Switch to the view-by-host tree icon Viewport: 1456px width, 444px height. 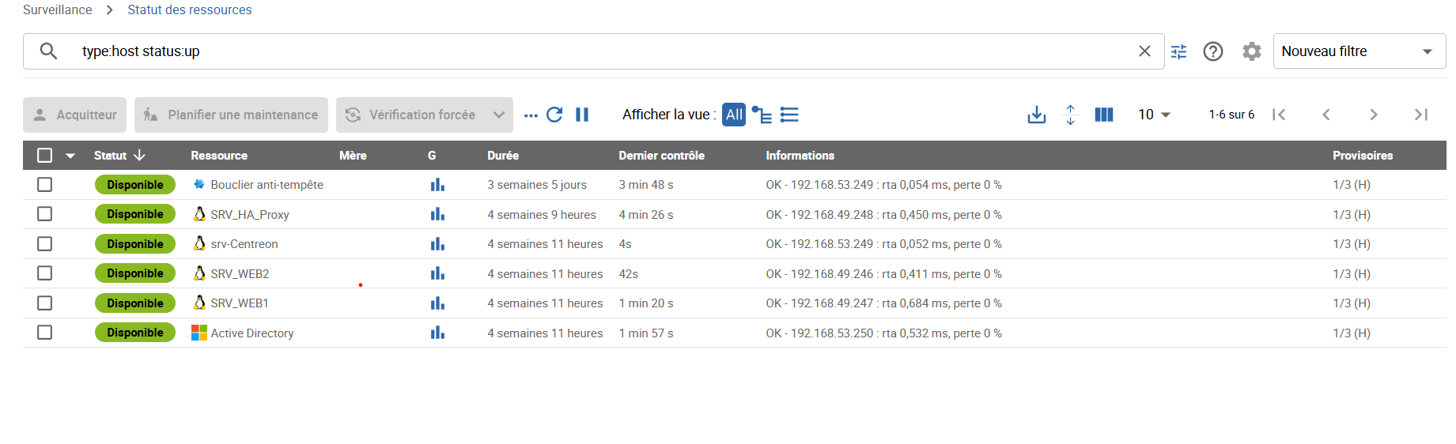[762, 115]
